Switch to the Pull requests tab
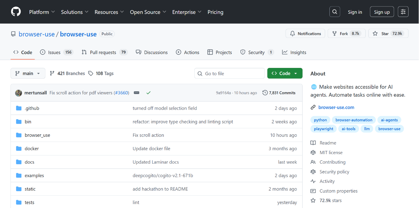Image resolution: width=419 pixels, height=208 pixels. [103, 52]
